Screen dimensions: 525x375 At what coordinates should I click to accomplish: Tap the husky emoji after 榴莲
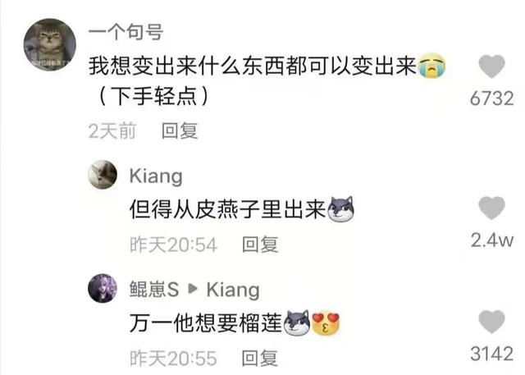(297, 323)
